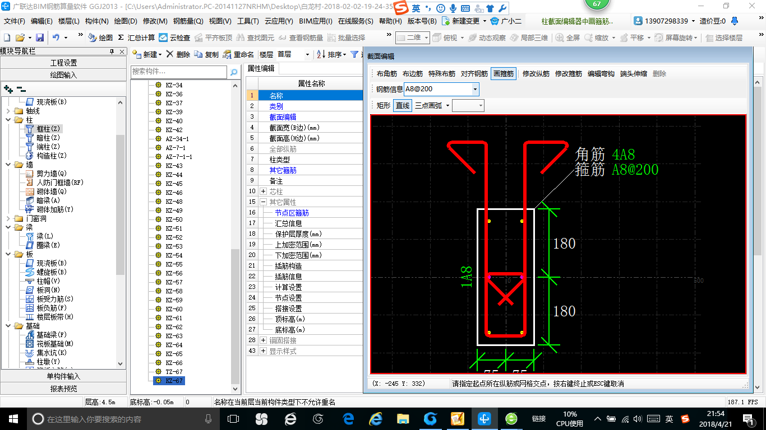Expand the 门窗洞 folder

pyautogui.click(x=8, y=218)
